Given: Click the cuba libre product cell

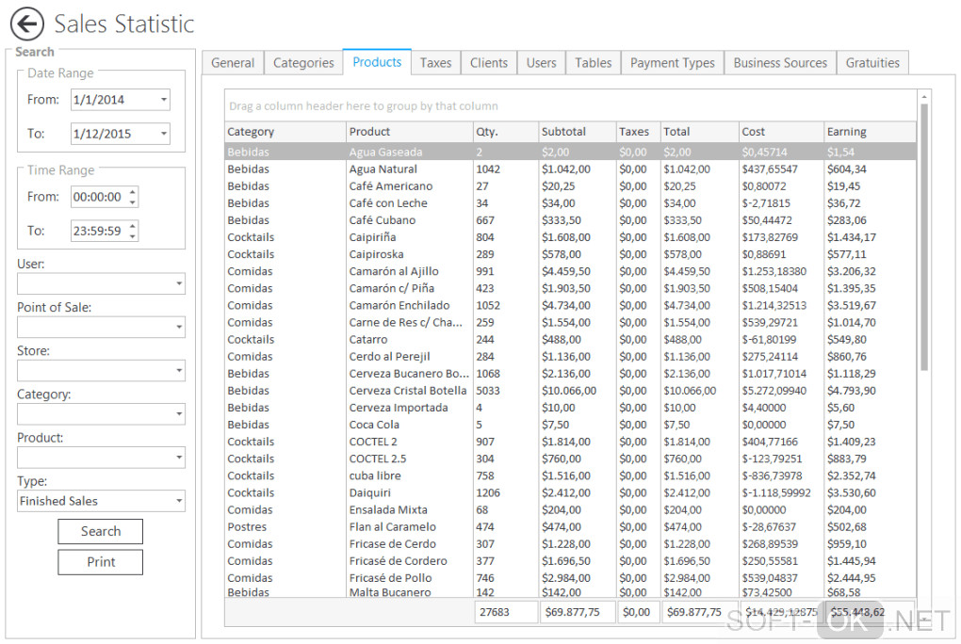Looking at the screenshot, I should [x=410, y=476].
